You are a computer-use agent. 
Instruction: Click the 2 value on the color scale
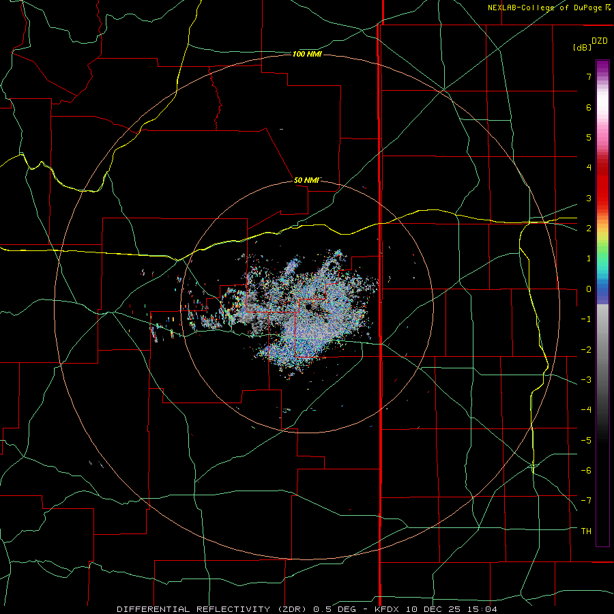tap(589, 229)
